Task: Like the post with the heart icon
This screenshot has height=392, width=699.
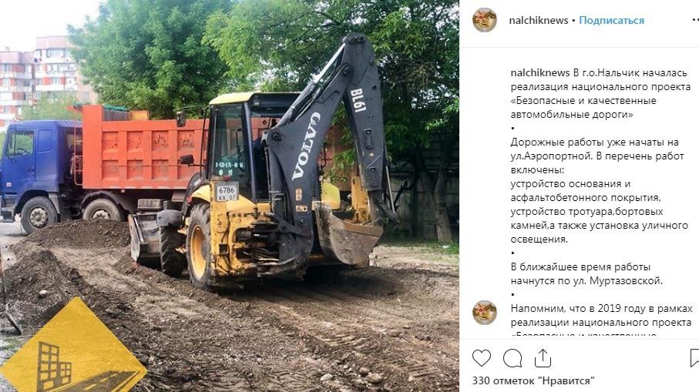Action: [482, 358]
